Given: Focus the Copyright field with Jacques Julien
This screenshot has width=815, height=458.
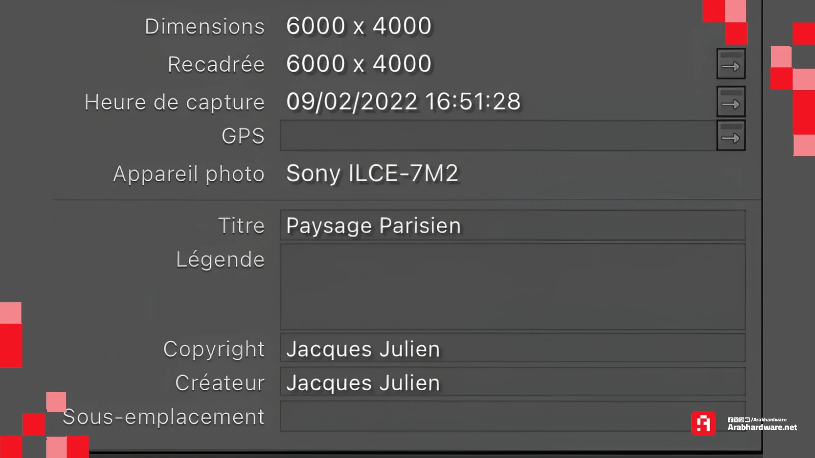Looking at the screenshot, I should pyautogui.click(x=512, y=349).
